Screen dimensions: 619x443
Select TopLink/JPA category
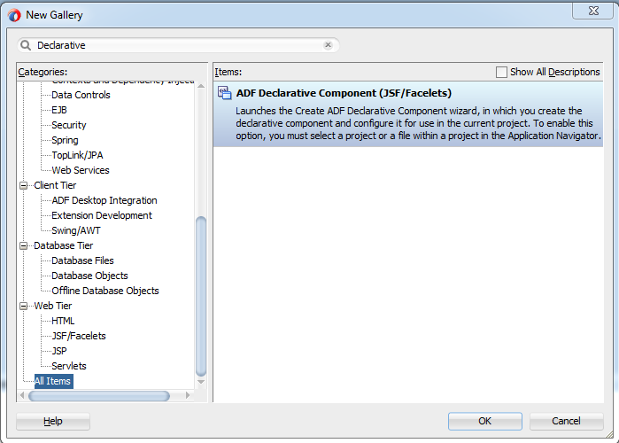tap(77, 155)
